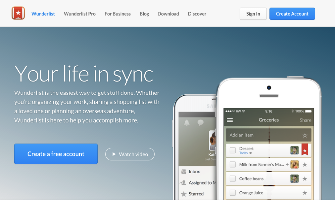Tap the notification bell on back phone

(x=187, y=122)
